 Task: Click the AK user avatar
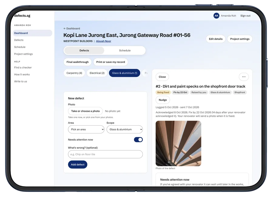(216, 16)
